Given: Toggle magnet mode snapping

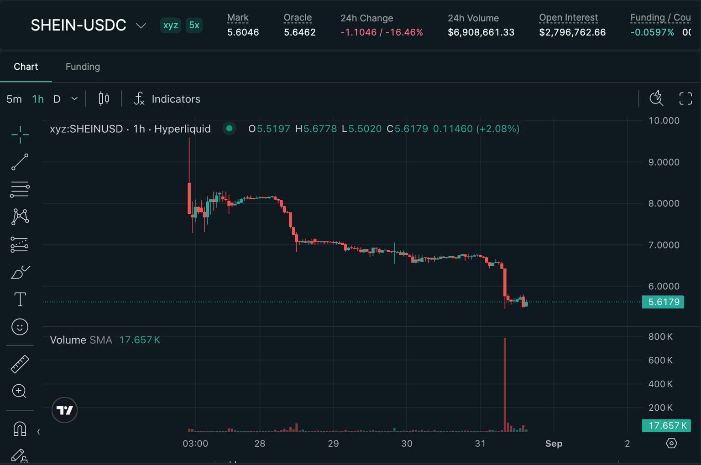Looking at the screenshot, I should (x=20, y=429).
